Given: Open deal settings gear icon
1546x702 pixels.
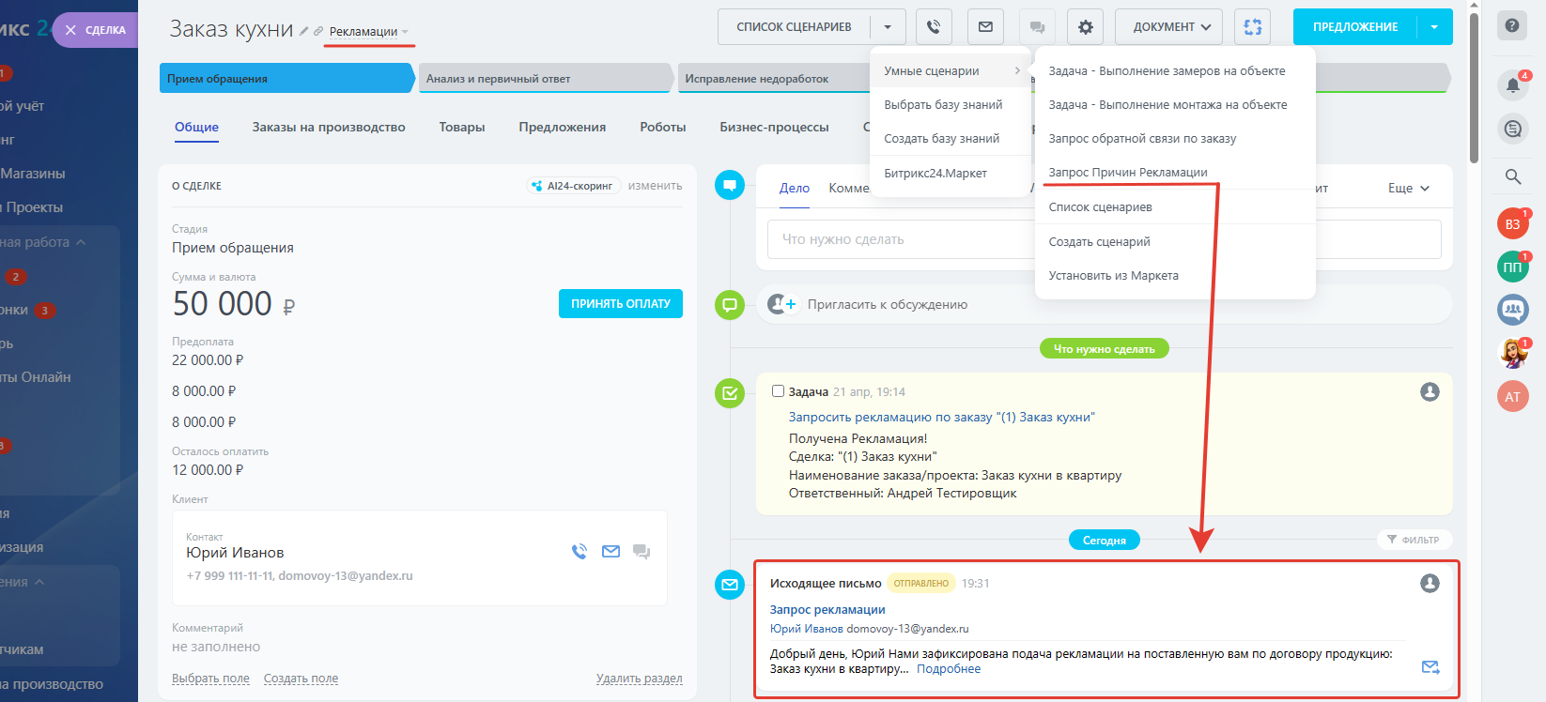Looking at the screenshot, I should click(x=1086, y=27).
